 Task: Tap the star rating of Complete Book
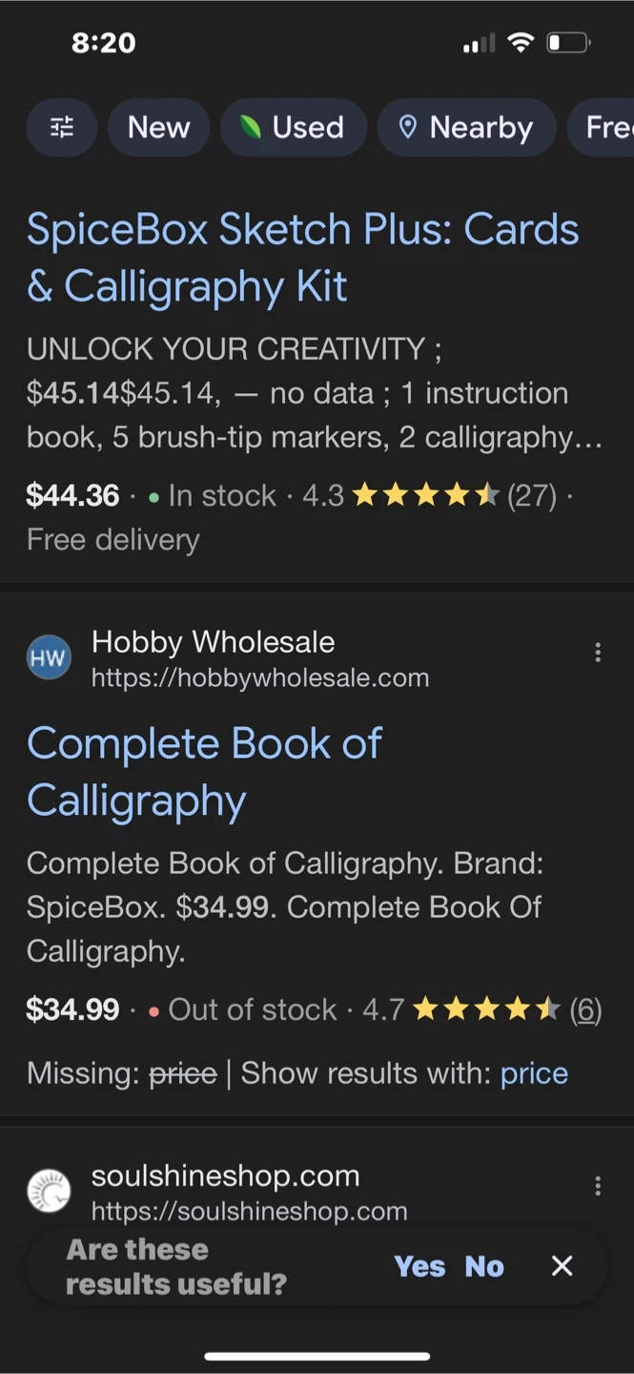pyautogui.click(x=486, y=1010)
